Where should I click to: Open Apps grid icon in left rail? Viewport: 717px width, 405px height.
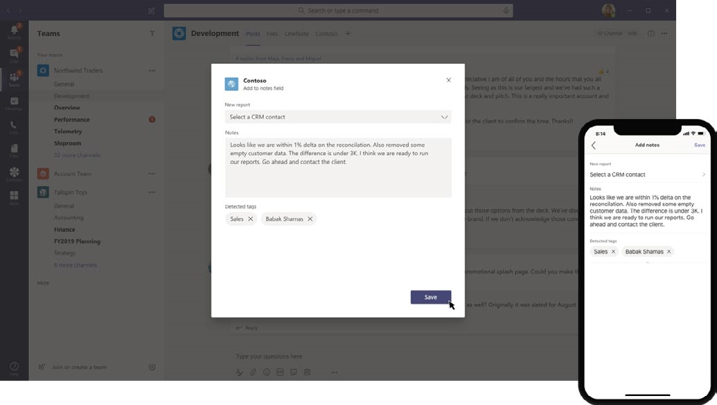click(14, 197)
